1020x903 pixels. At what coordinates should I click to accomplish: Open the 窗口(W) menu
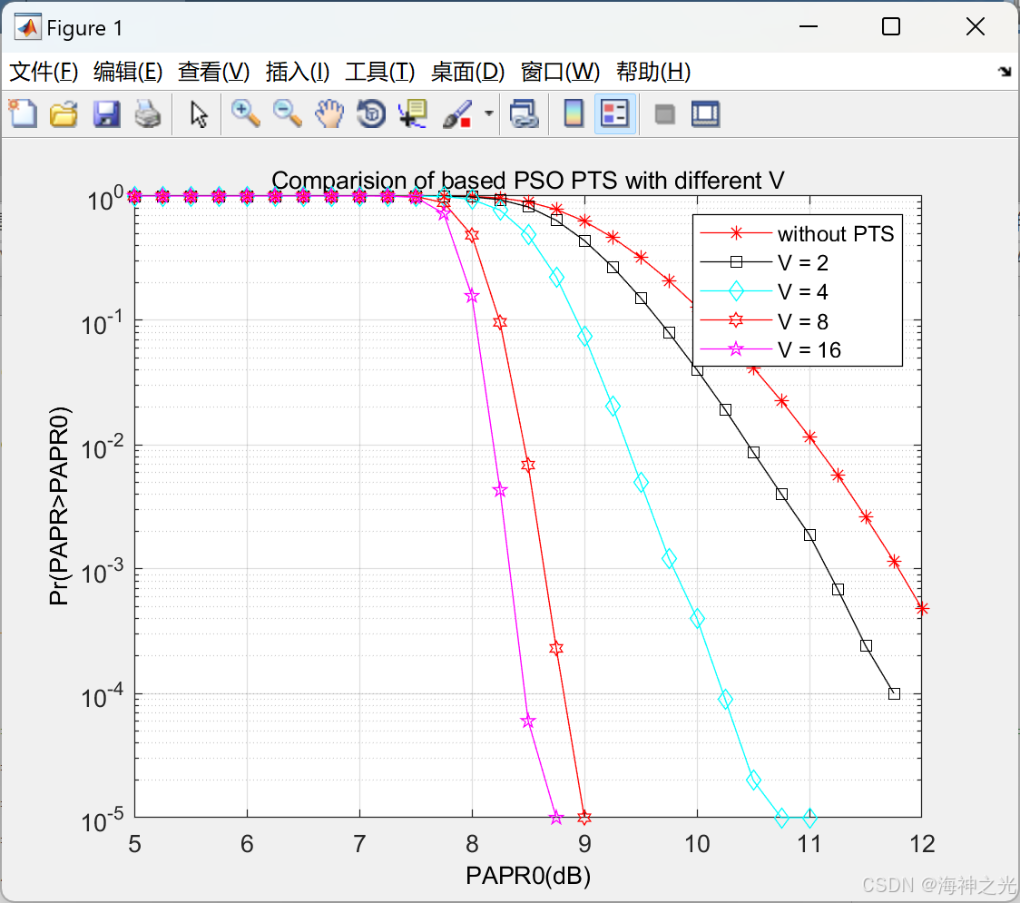click(560, 72)
